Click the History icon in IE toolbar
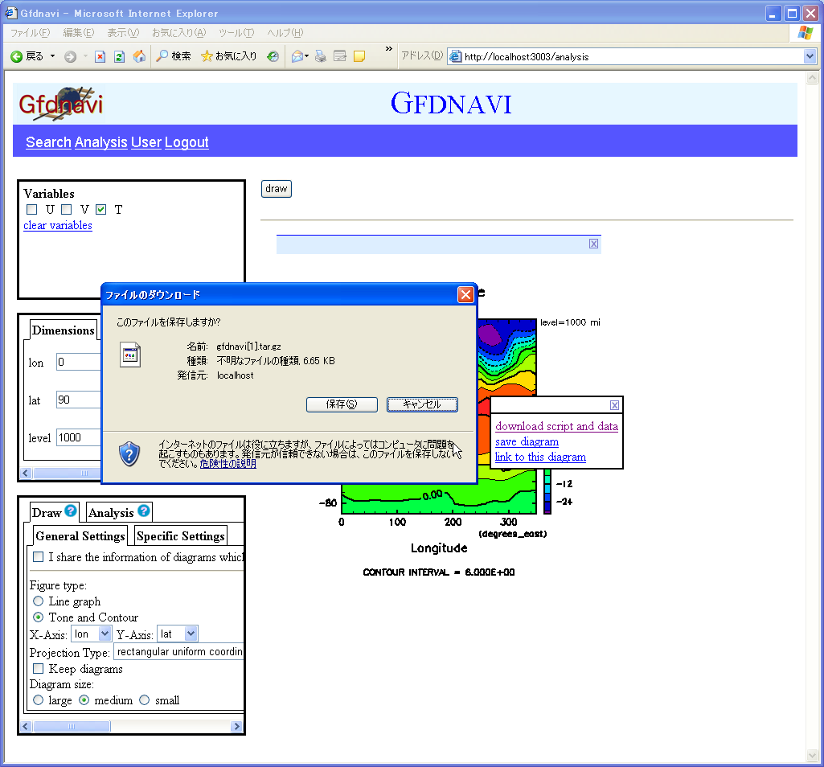This screenshot has width=824, height=767. pos(273,56)
